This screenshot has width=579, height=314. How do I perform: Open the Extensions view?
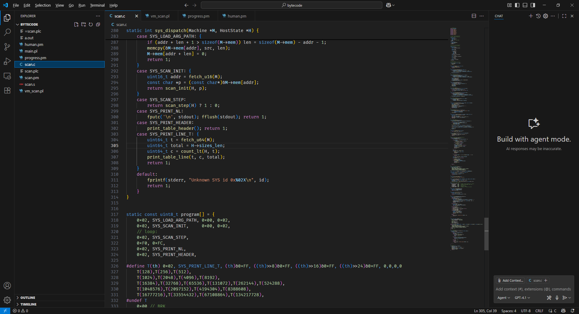pyautogui.click(x=7, y=90)
